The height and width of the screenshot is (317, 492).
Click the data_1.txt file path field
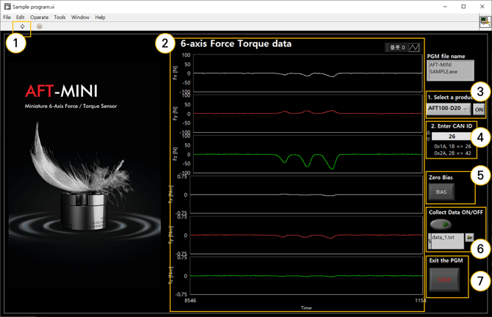click(446, 238)
